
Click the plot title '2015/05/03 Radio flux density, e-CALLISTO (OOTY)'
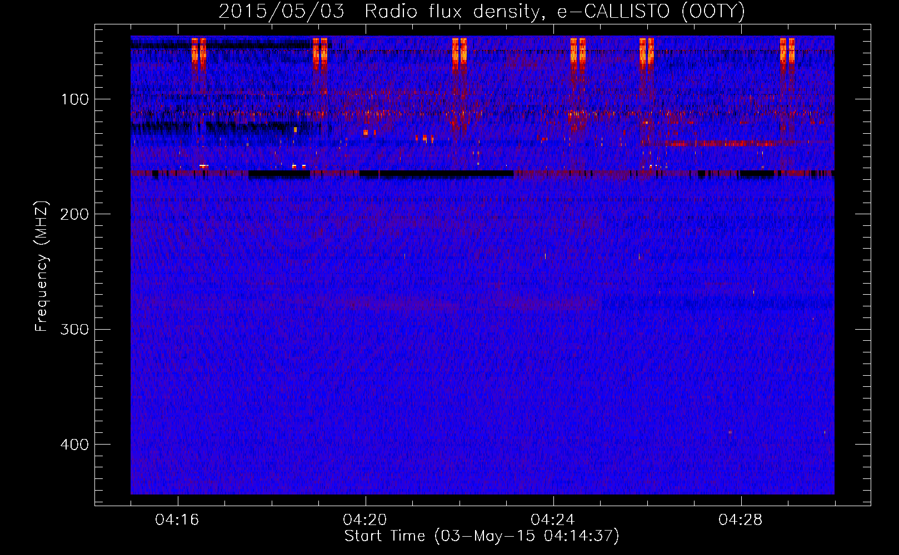pos(482,11)
